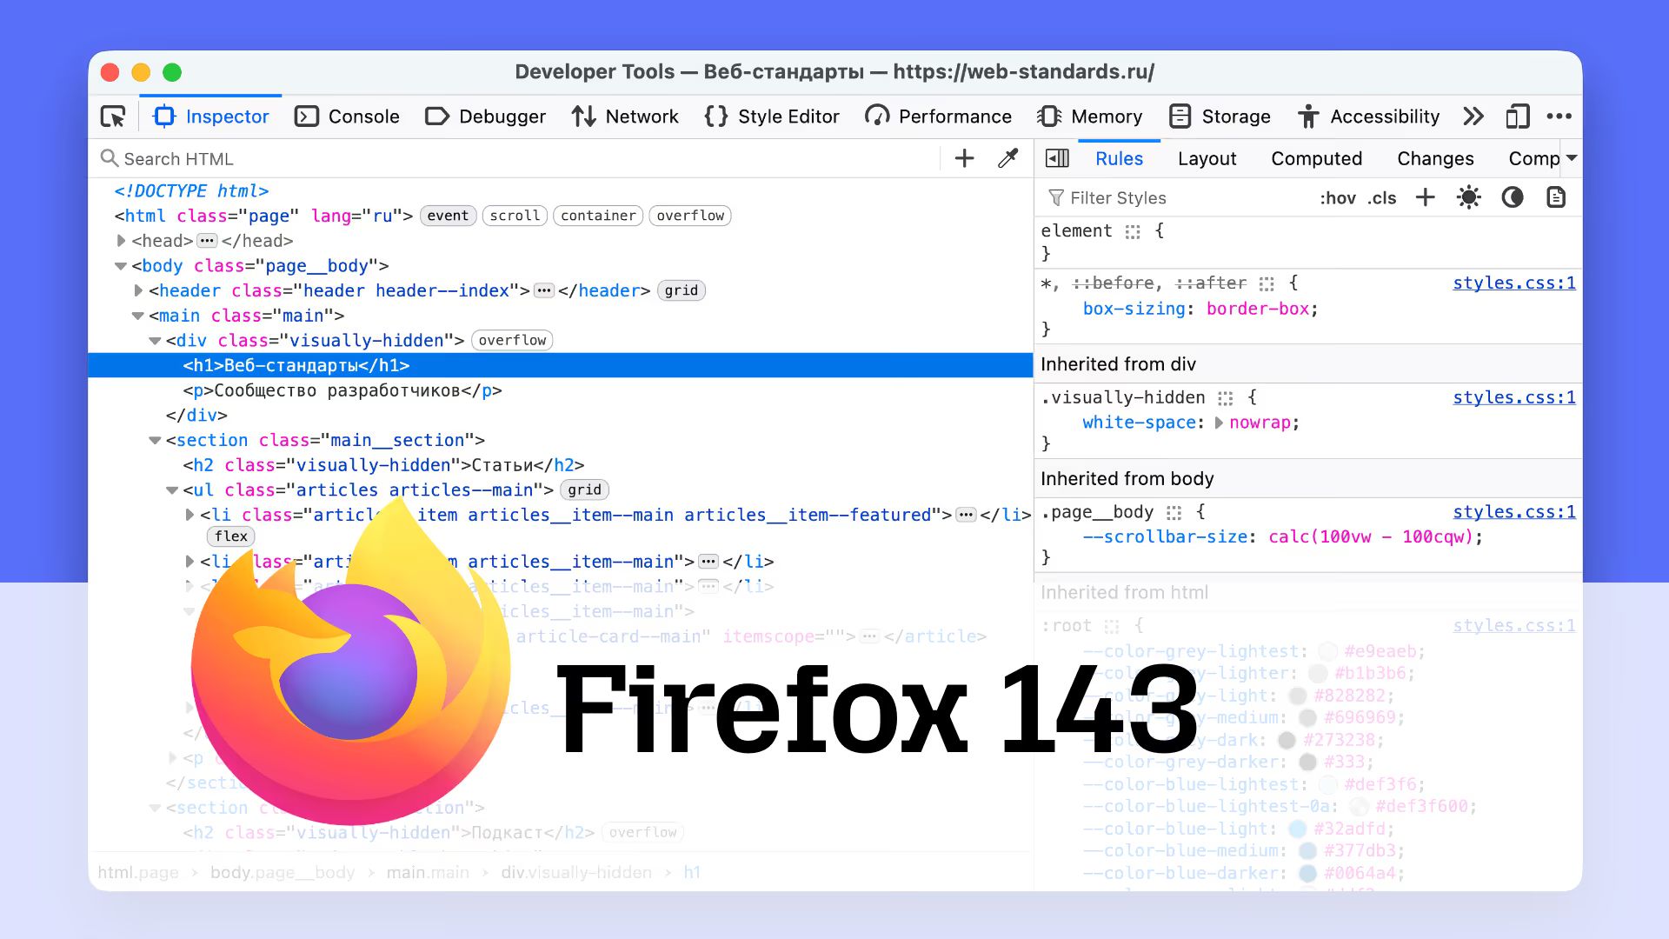Open the Storage panel
The image size is (1669, 939).
(x=1220, y=116)
